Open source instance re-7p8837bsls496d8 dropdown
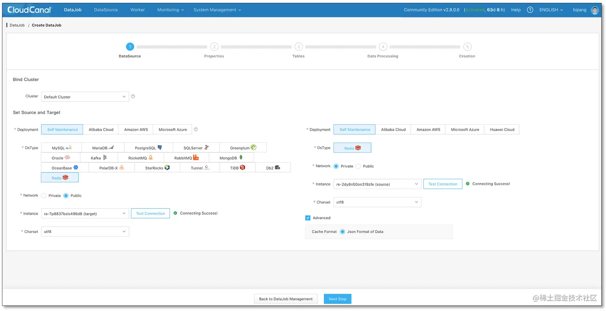Viewport: 606px width, 311px height. [x=85, y=213]
